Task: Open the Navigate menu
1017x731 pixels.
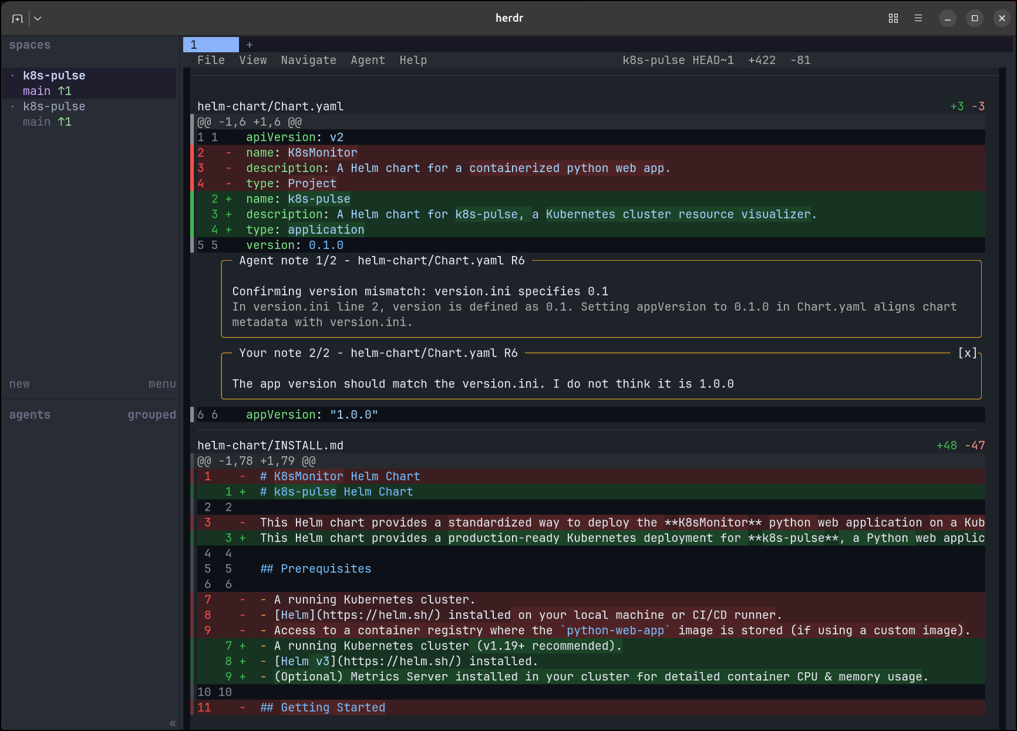Action: click(x=308, y=60)
